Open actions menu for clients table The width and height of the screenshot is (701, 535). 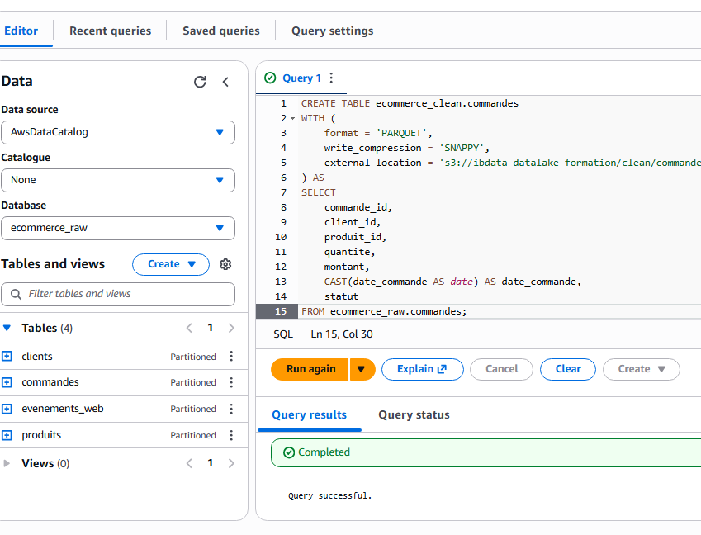click(x=231, y=356)
